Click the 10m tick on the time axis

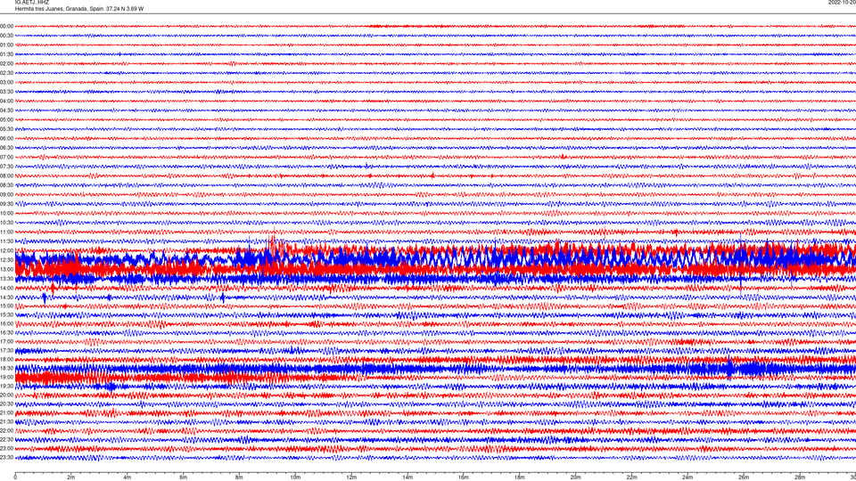(295, 477)
